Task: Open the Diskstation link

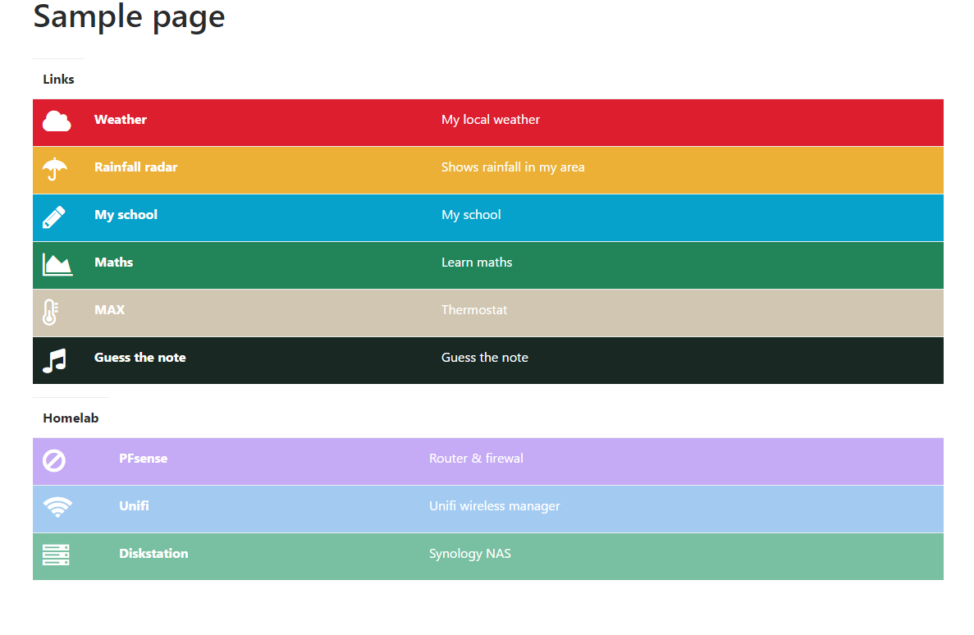Action: 153,554
